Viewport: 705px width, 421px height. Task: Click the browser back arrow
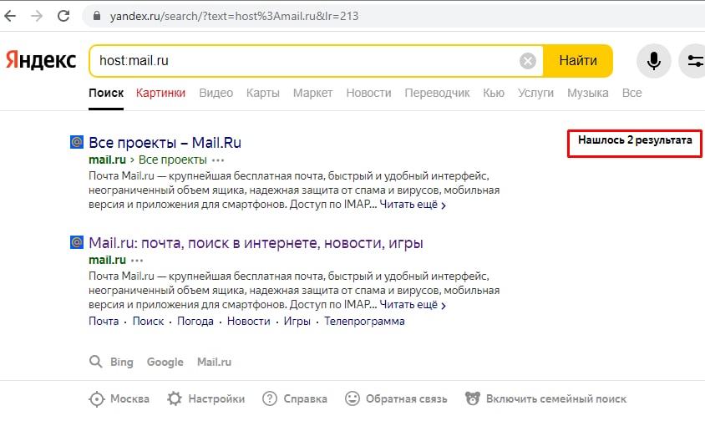[10, 16]
